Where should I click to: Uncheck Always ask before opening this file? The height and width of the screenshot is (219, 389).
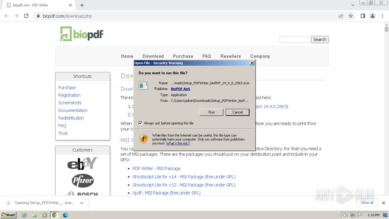tap(140, 123)
